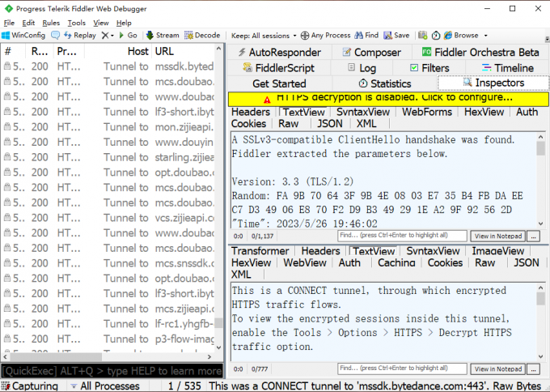Select session row mssdk.byted

click(x=108, y=66)
